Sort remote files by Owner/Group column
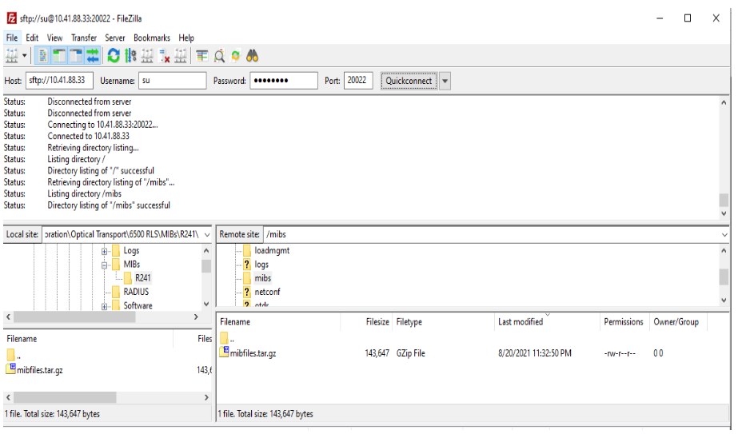This screenshot has width=742, height=434. coord(678,322)
